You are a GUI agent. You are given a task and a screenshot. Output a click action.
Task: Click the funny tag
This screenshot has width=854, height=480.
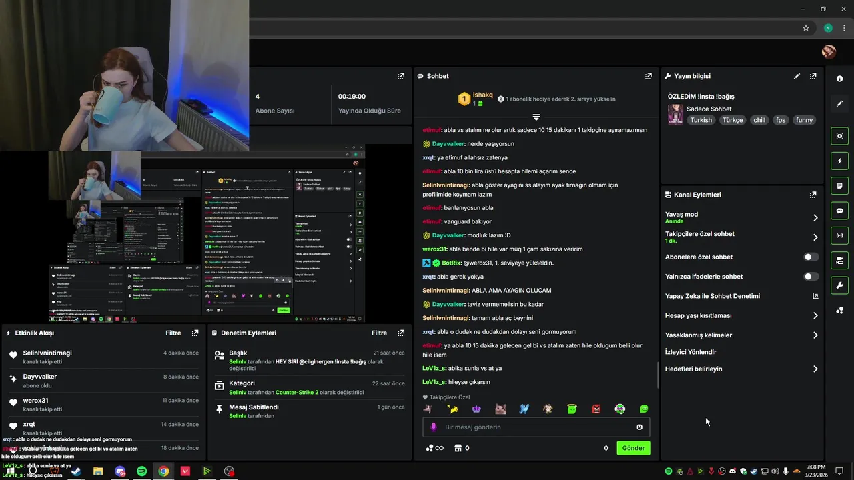pyautogui.click(x=804, y=120)
